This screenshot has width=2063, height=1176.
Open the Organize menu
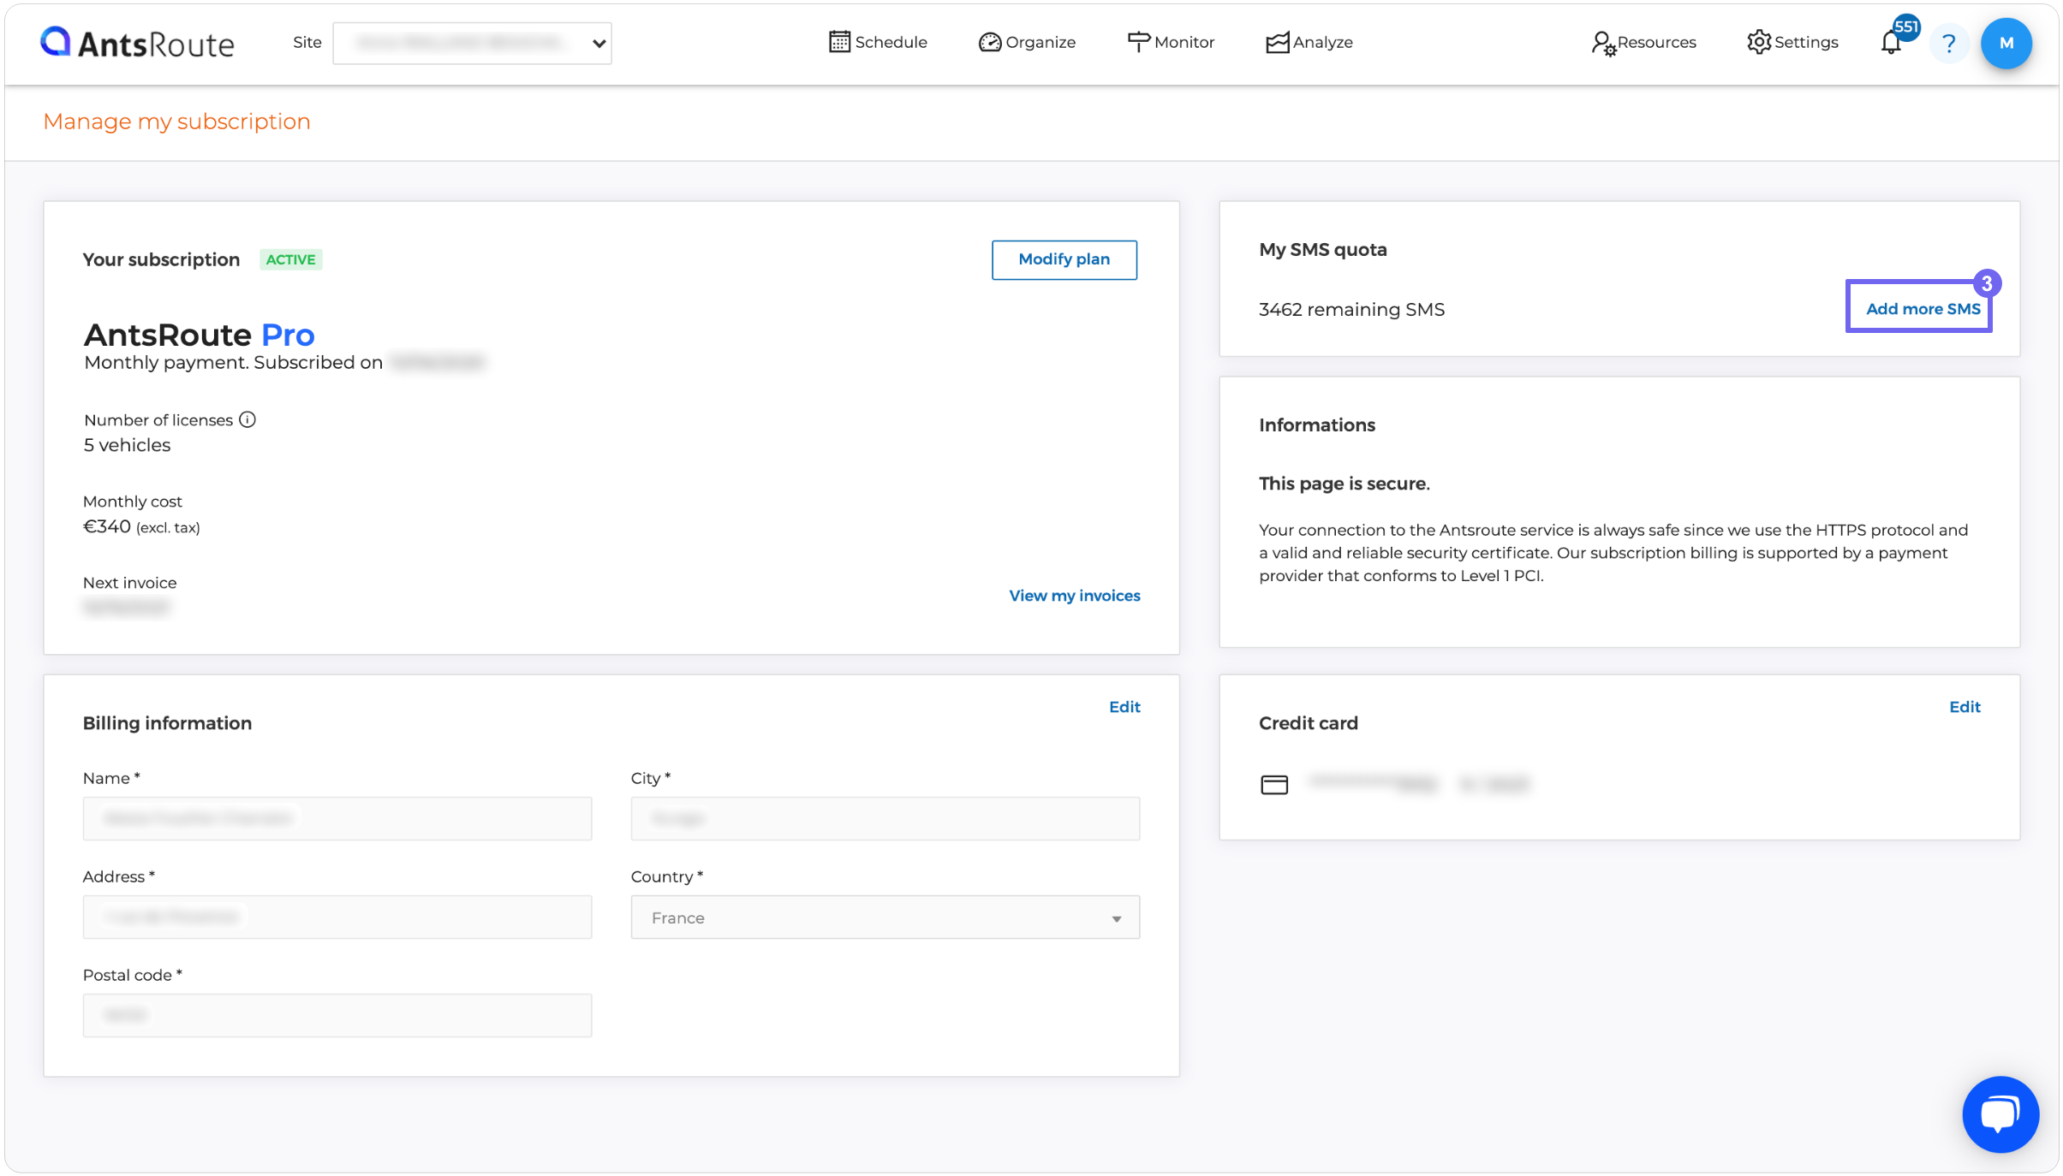click(x=1027, y=42)
